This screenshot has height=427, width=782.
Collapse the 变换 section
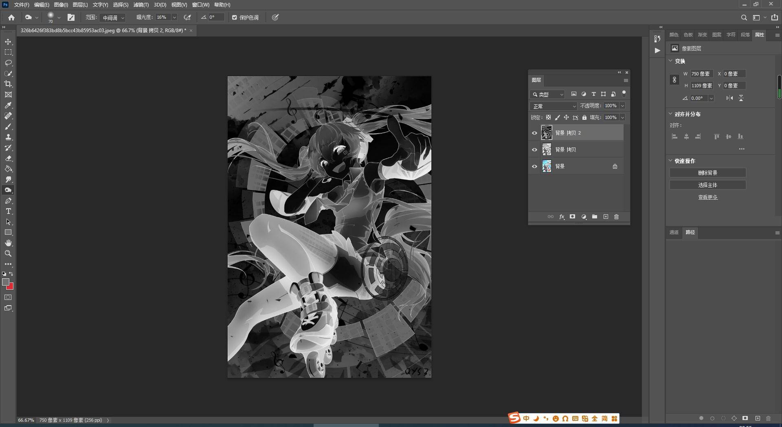pos(671,61)
